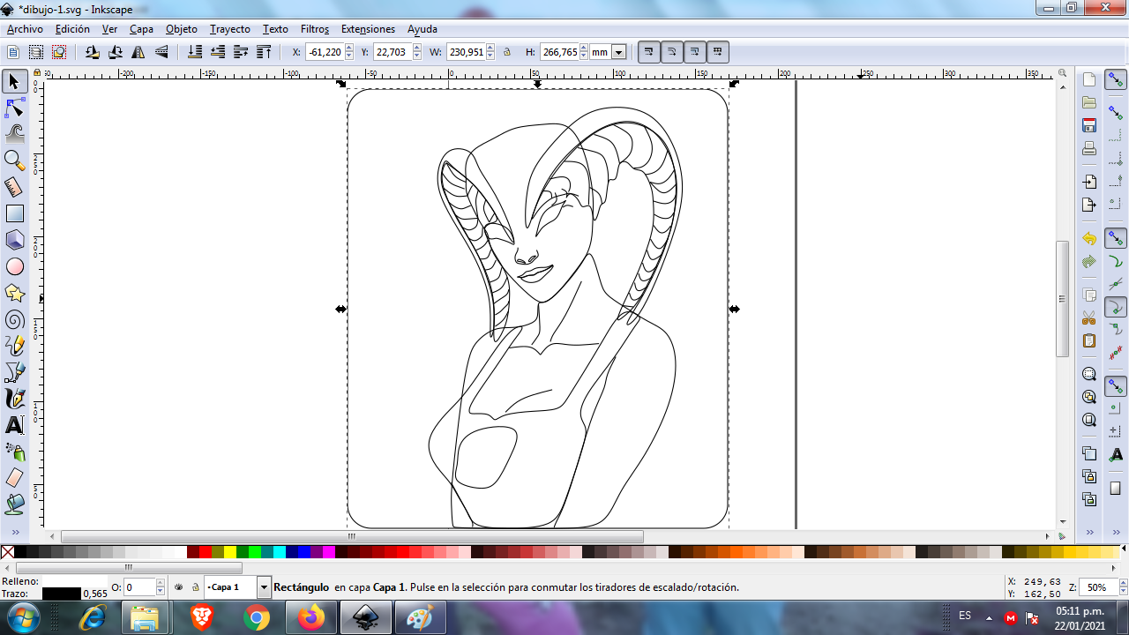The height and width of the screenshot is (635, 1129).
Task: Toggle move patterns with object
Action: tap(718, 52)
